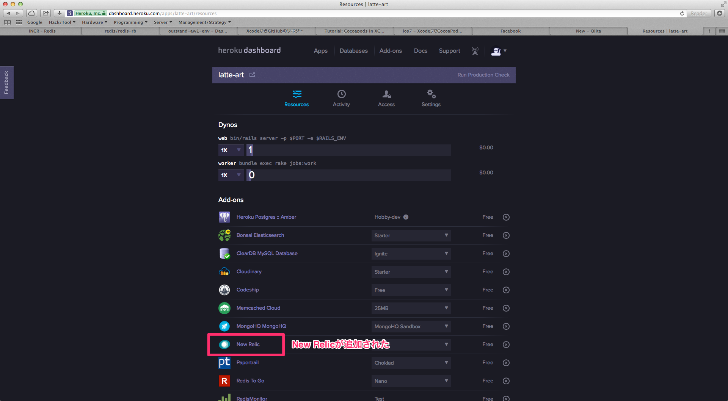Click Run Production Check
Viewport: 728px width, 401px height.
coord(483,75)
